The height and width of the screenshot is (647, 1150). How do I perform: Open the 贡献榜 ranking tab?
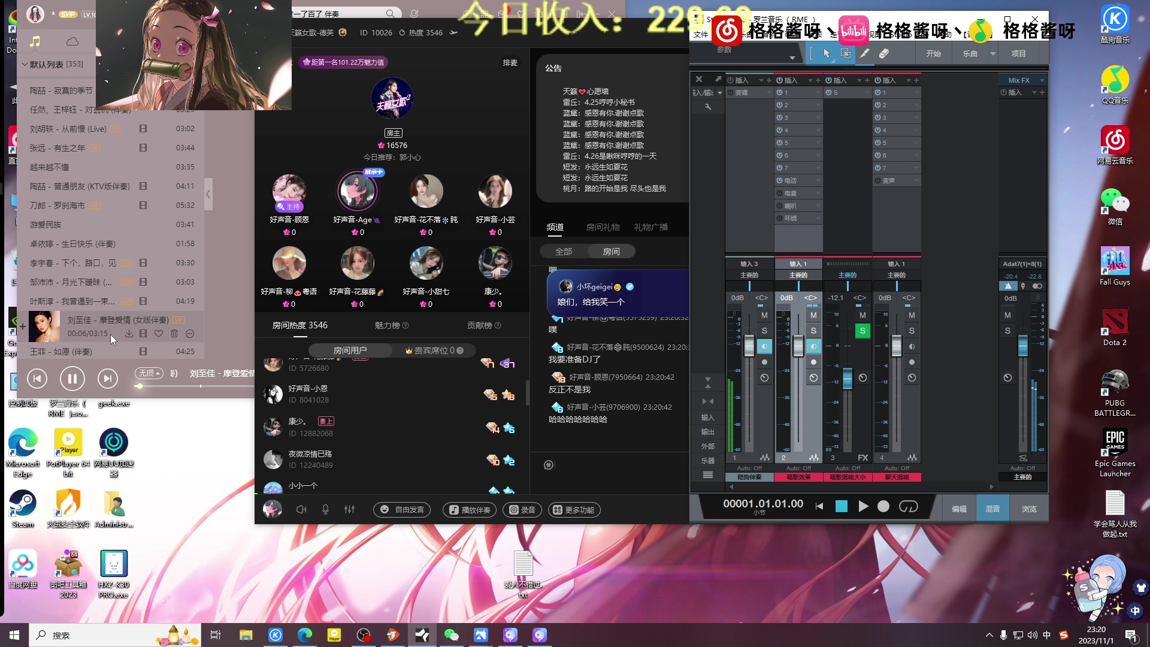click(x=483, y=325)
